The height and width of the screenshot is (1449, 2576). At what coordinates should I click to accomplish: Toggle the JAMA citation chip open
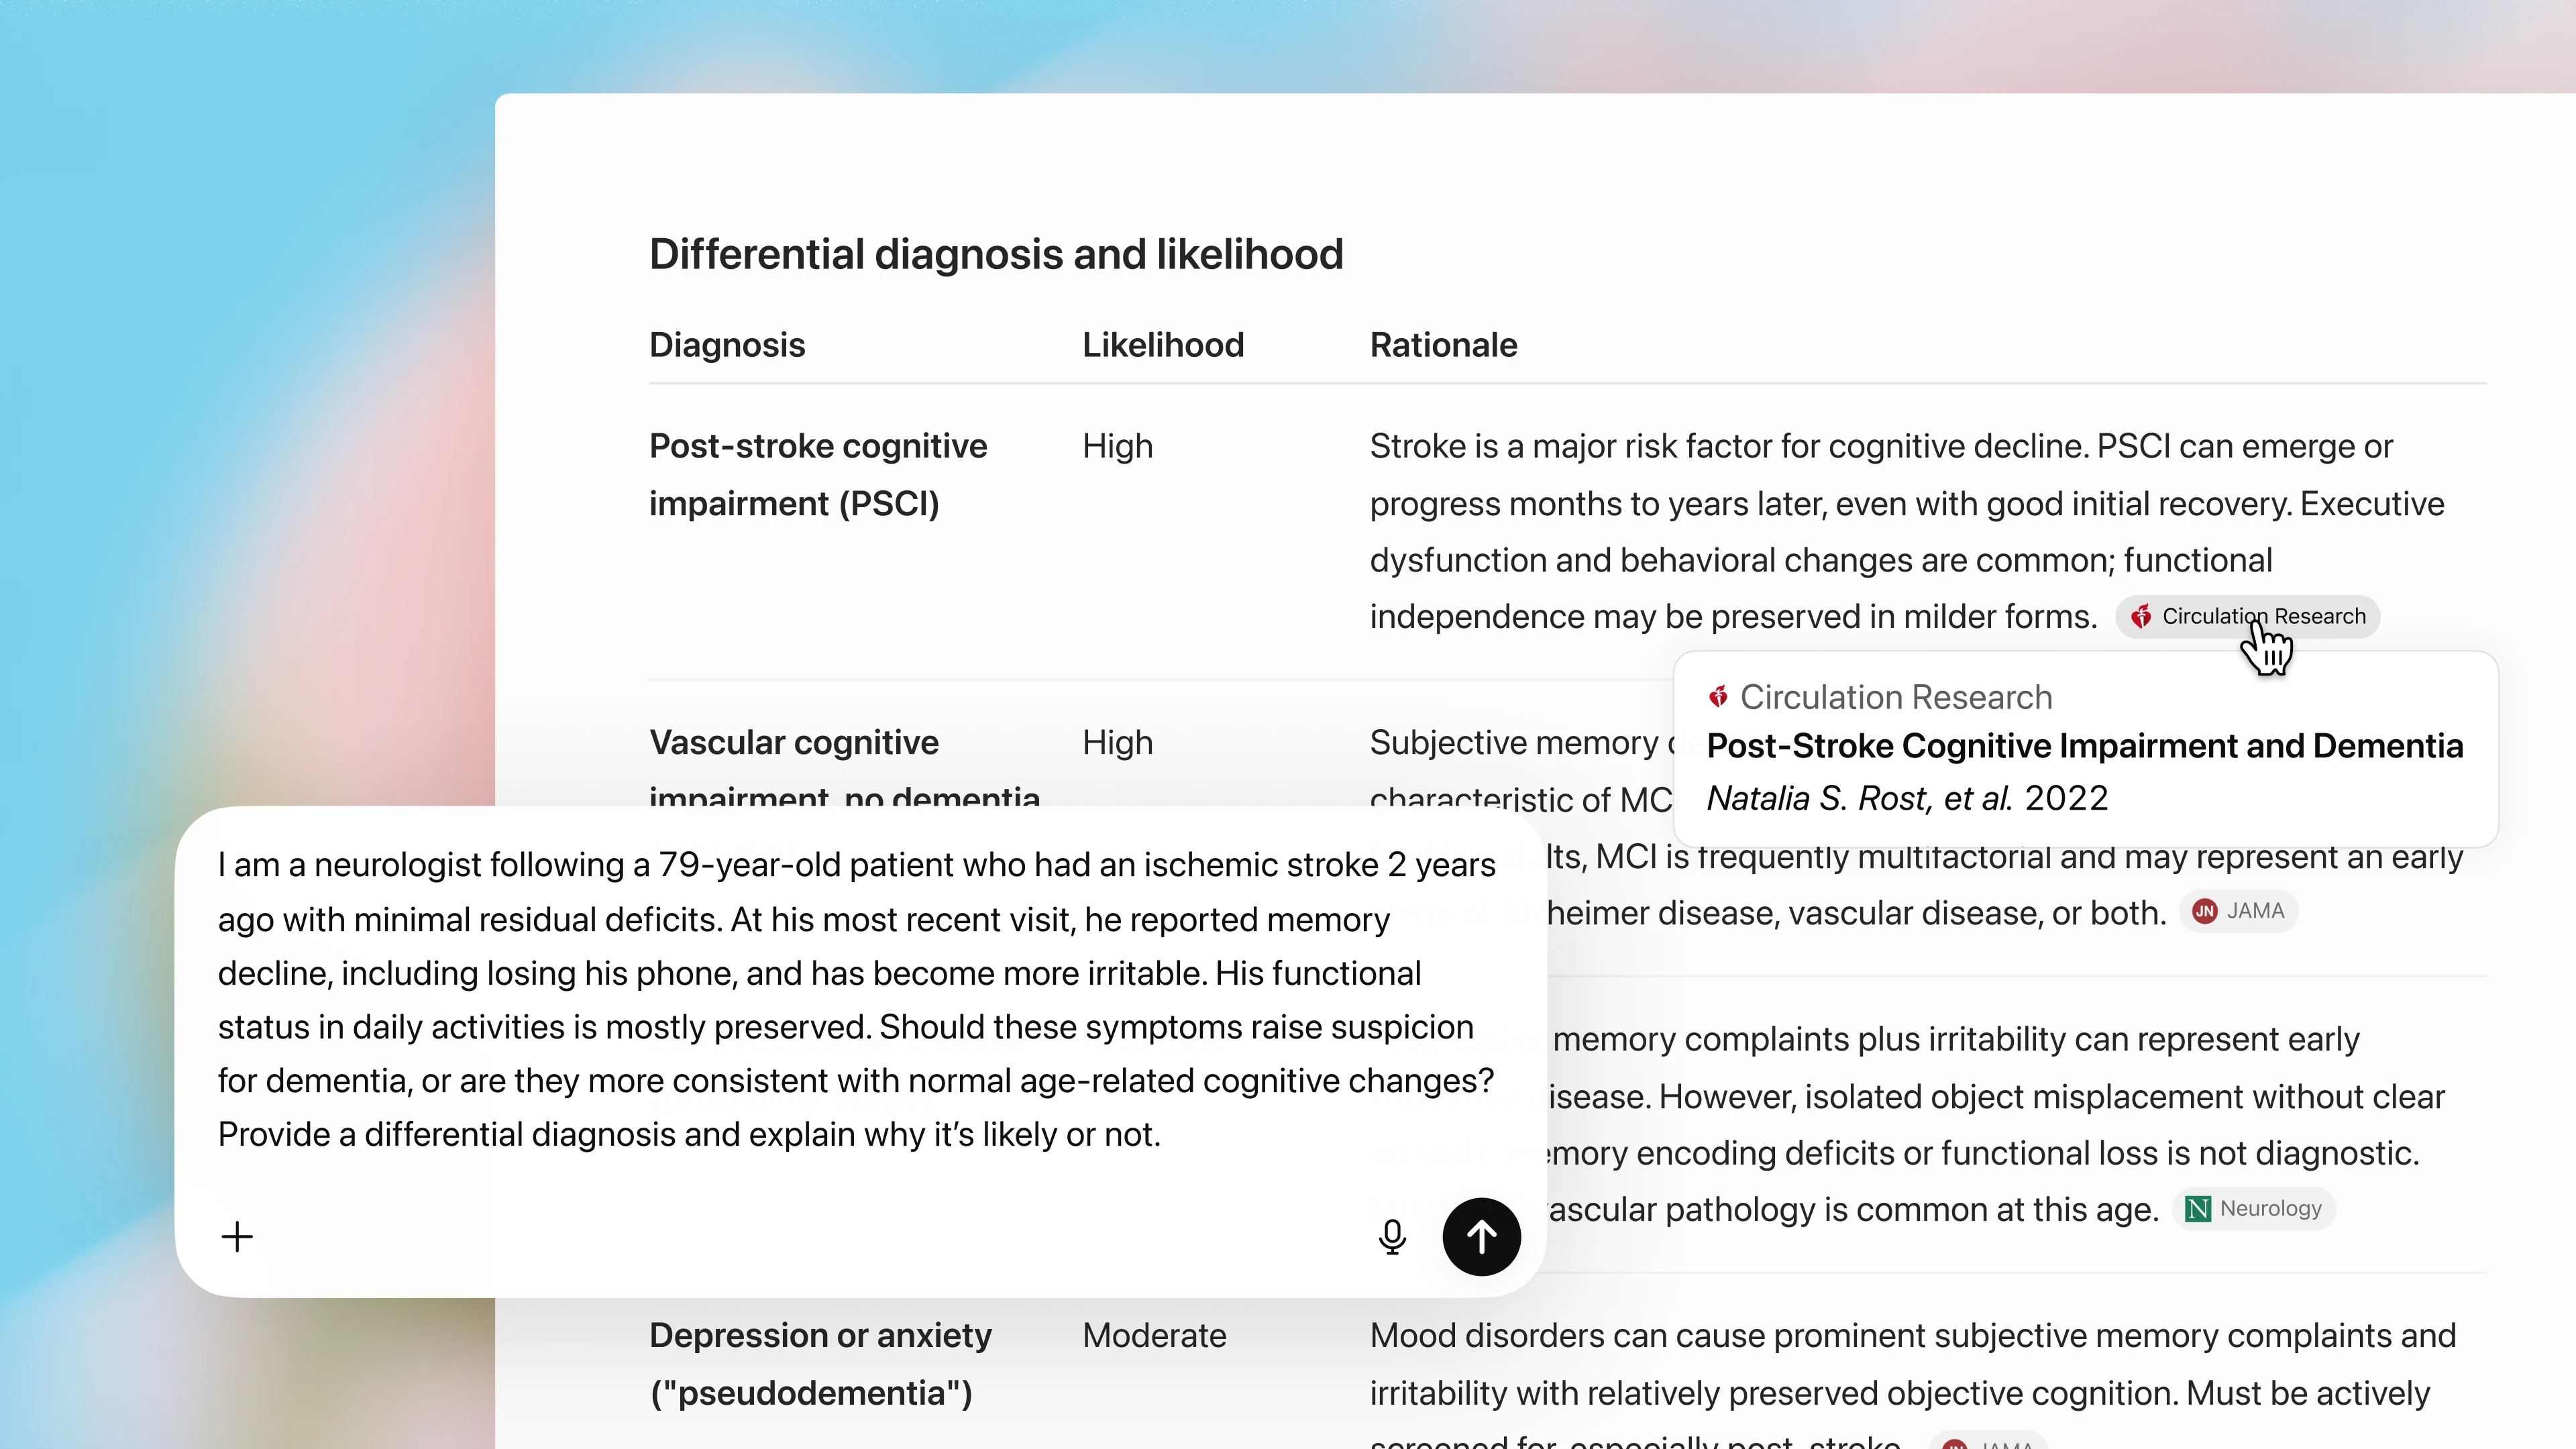pyautogui.click(x=2239, y=911)
